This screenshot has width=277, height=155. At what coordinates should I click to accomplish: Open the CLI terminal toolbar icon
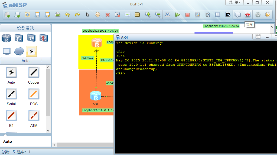pos(228,15)
